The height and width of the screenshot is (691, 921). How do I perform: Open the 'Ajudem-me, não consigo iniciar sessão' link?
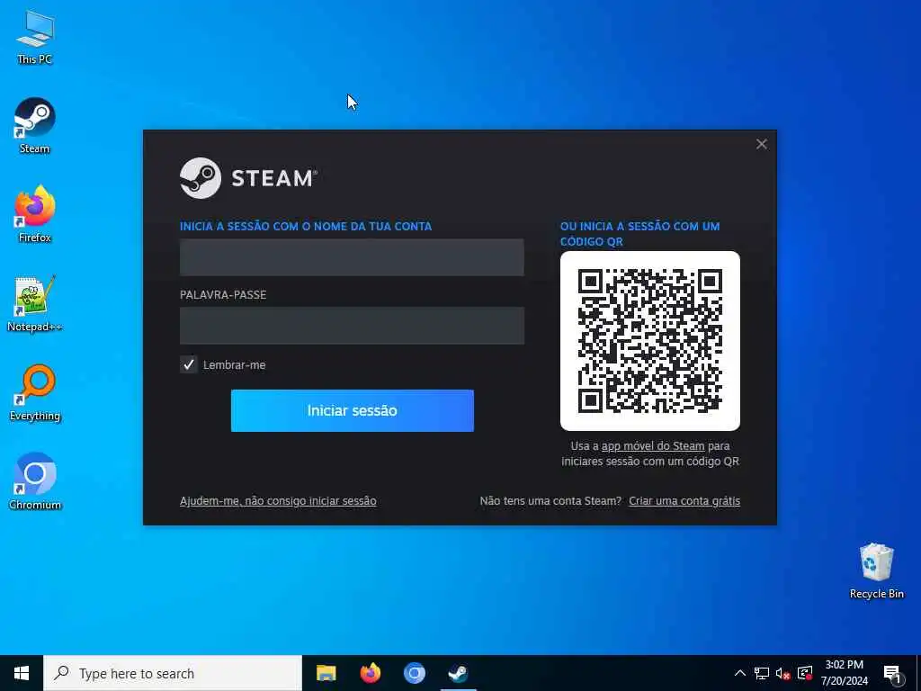click(278, 500)
